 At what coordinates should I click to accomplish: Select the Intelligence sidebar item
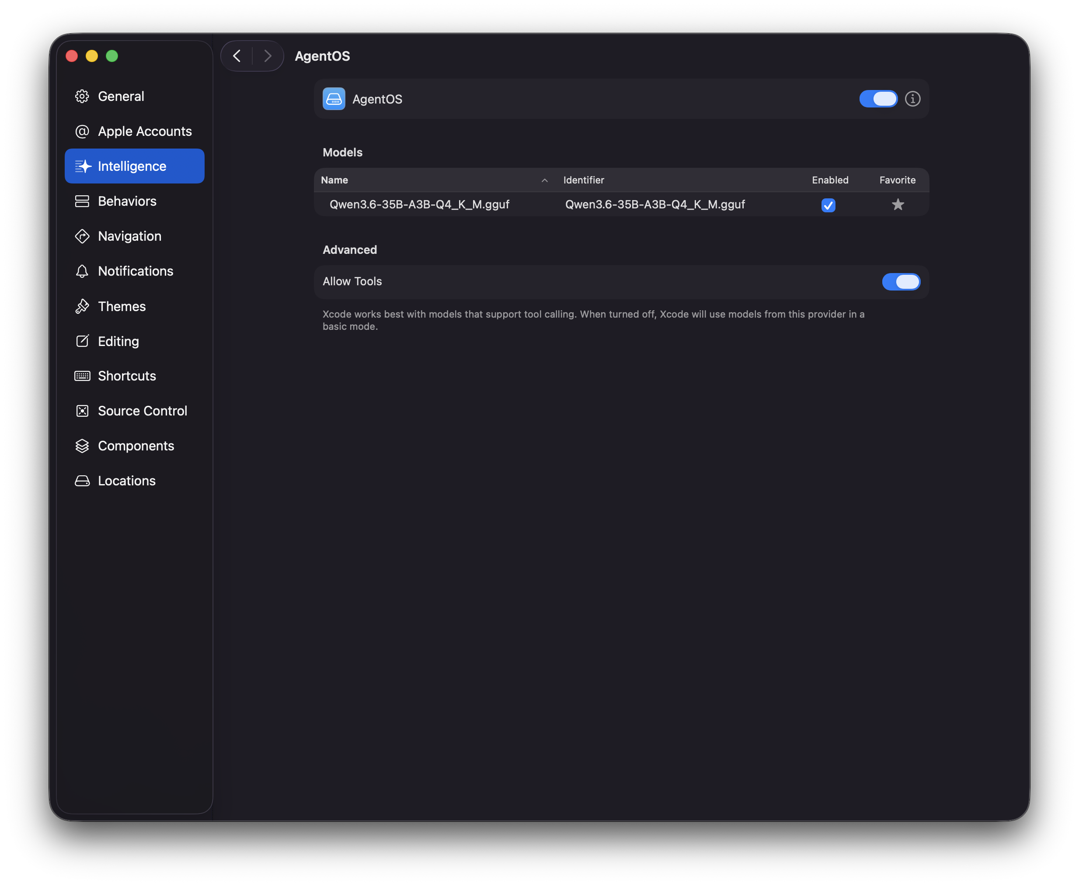(134, 166)
